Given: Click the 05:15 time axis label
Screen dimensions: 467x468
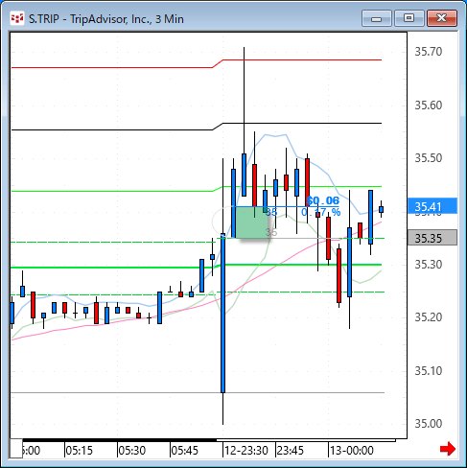Looking at the screenshot, I should coord(79,451).
